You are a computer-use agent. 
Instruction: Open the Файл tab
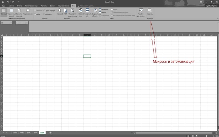(x=3, y=6)
